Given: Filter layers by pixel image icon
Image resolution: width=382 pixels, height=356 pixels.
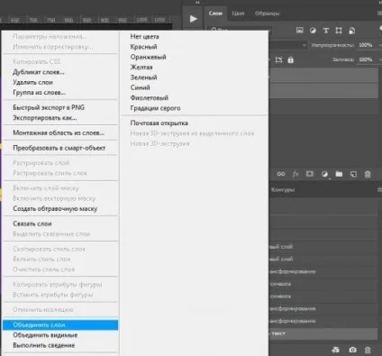Looking at the screenshot, I should point(299,30).
